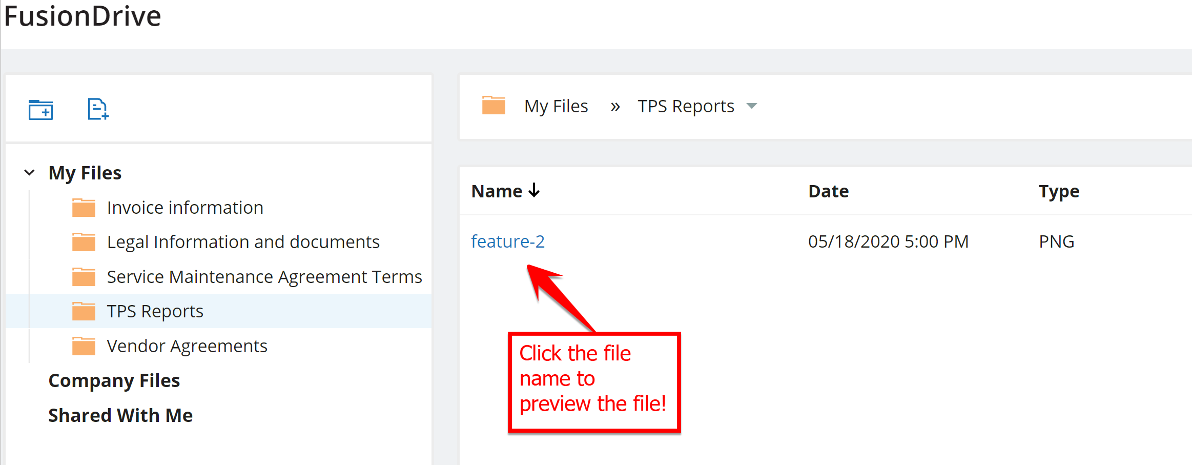Select Company Files in sidebar
This screenshot has height=465, width=1192.
[114, 381]
